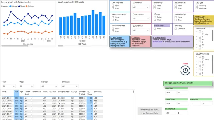Click the Shrimps legend marker
Image resolution: width=214 pixels, height=120 pixels.
26,6
